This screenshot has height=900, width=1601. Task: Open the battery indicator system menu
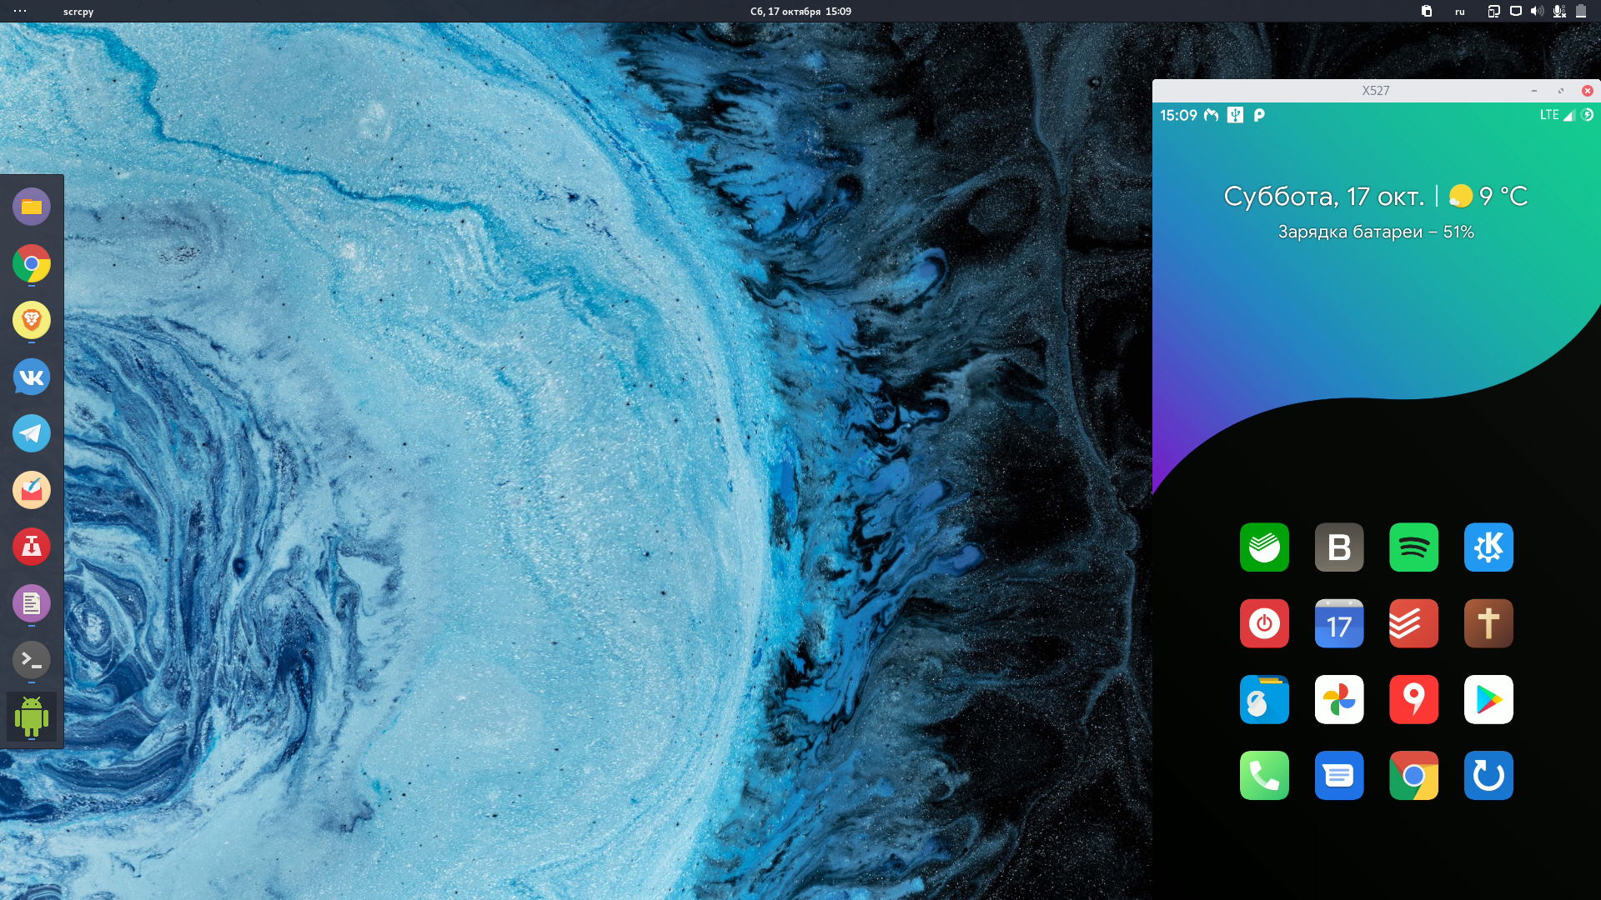[x=1581, y=11]
